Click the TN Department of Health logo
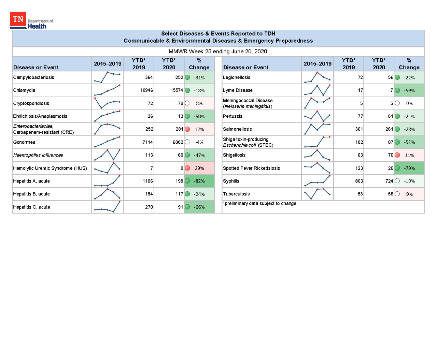Viewport: 437px width, 337px height. tap(31, 20)
